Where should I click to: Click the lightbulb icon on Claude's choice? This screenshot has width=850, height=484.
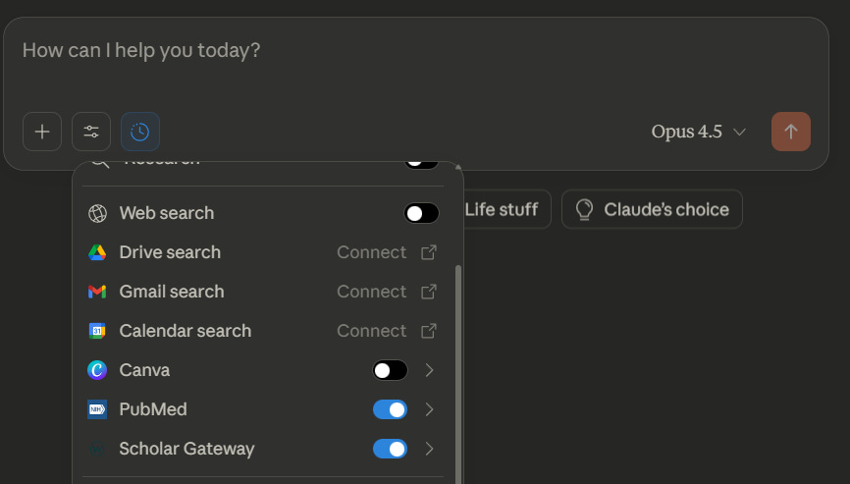584,209
